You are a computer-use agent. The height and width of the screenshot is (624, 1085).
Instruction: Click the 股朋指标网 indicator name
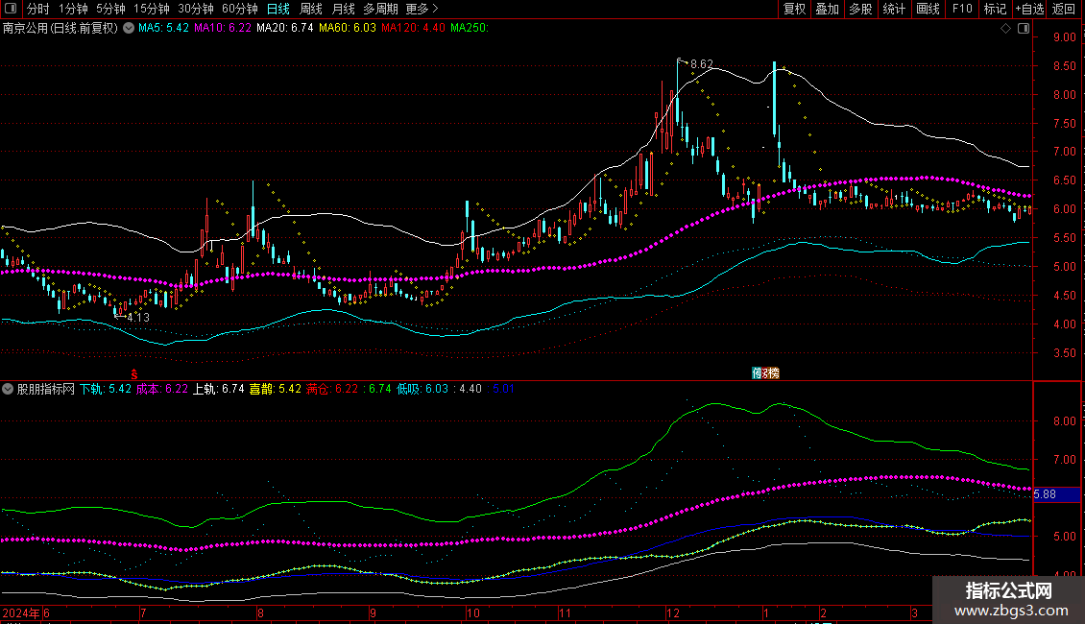[46, 389]
